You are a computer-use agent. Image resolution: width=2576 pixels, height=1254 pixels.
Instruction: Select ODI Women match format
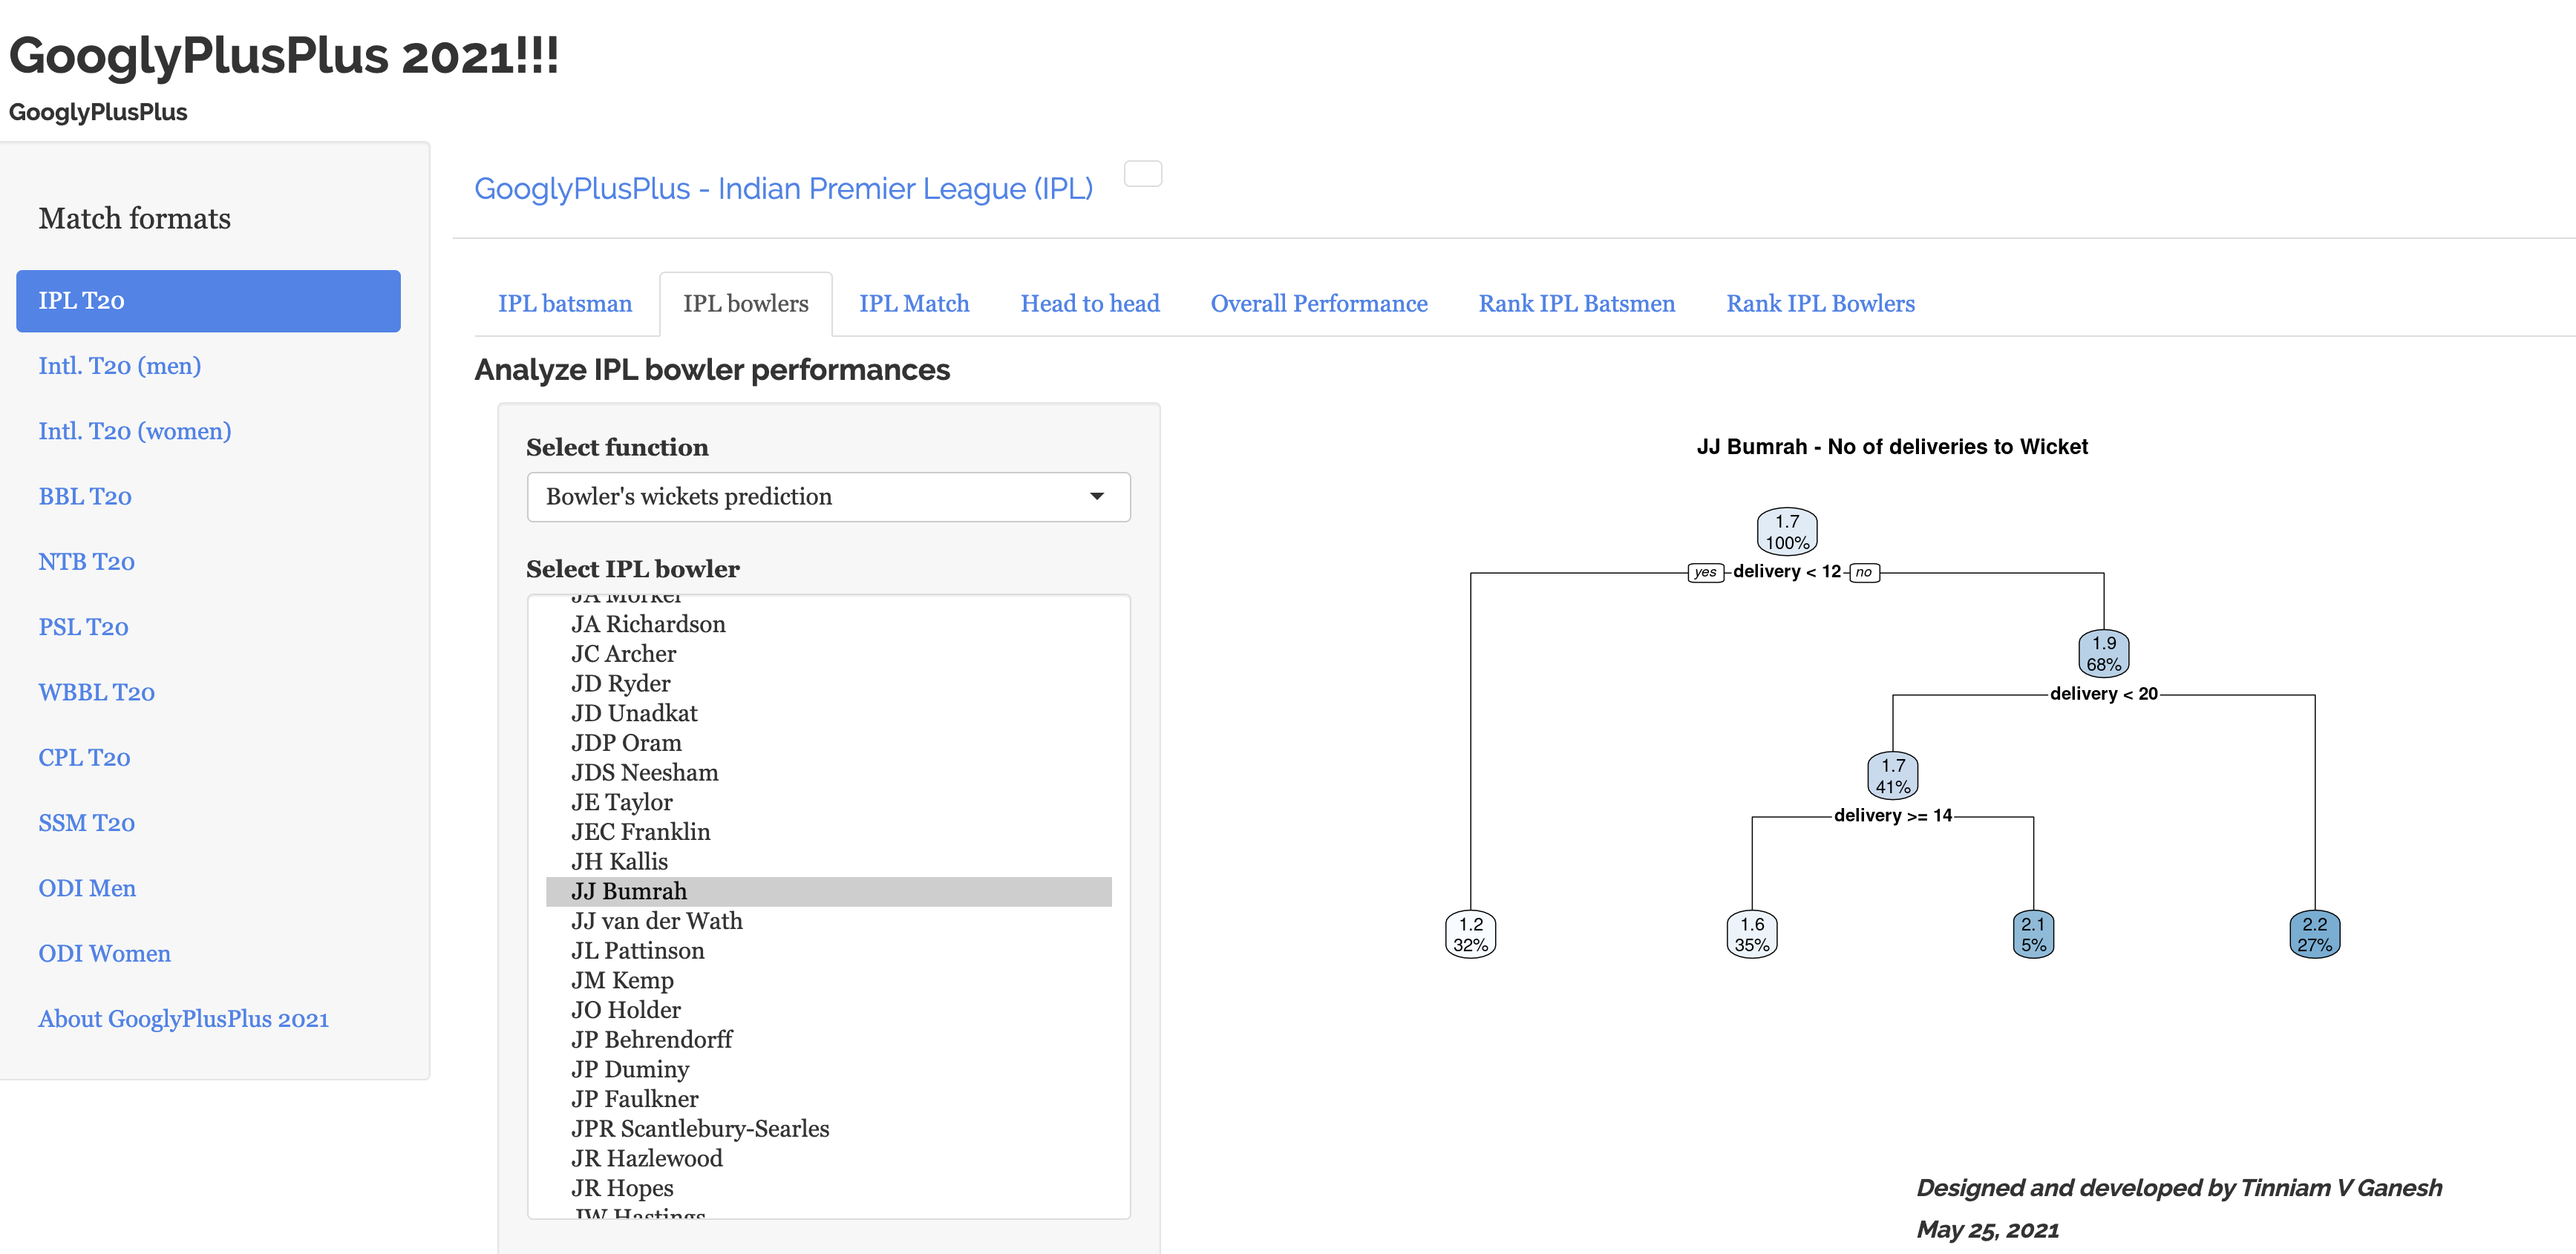tap(104, 953)
